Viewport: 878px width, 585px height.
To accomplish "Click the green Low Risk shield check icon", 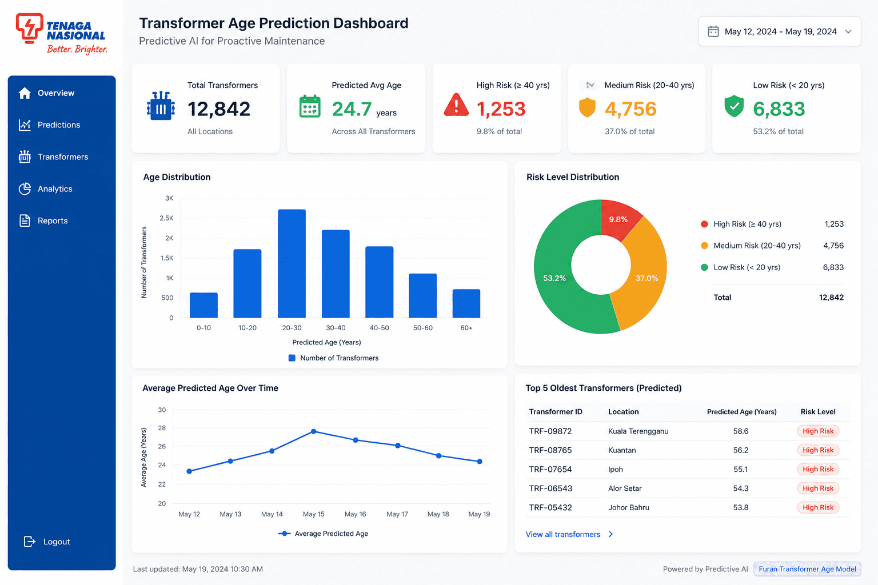I will (734, 106).
